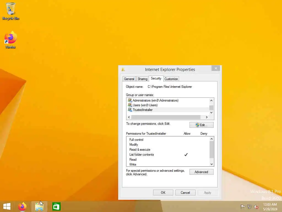
Task: Open the Customize tab
Action: (x=171, y=79)
